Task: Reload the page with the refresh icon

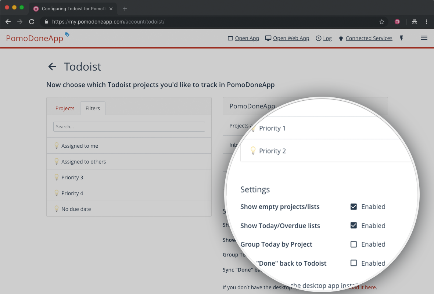Action: [x=32, y=22]
